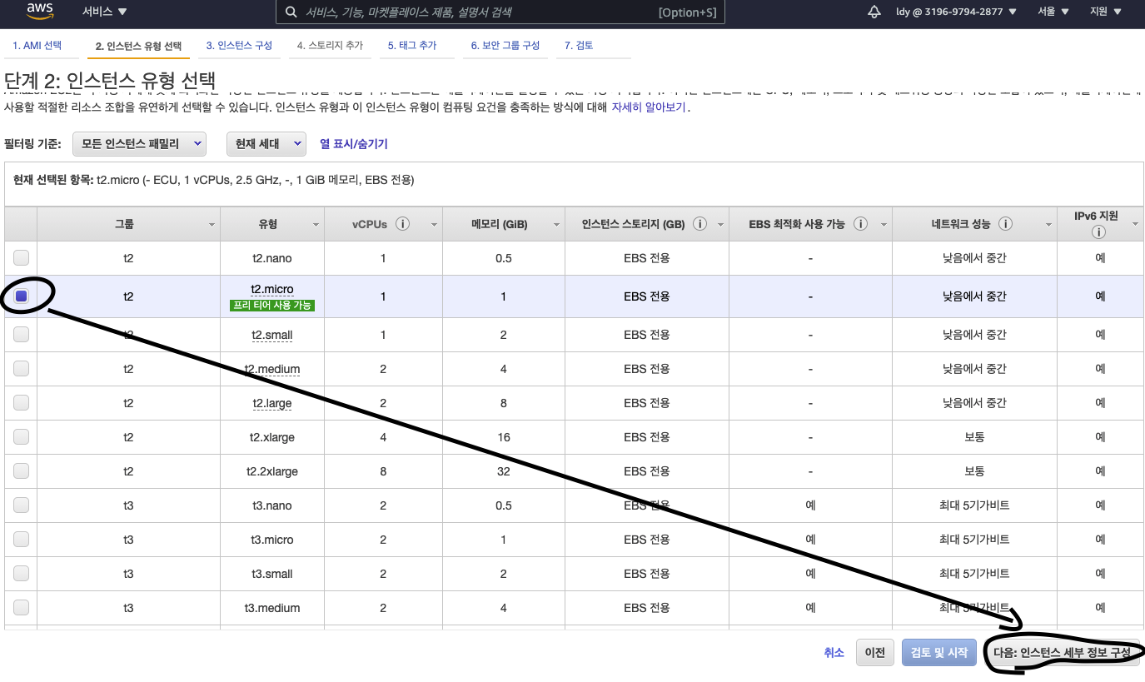This screenshot has width=1145, height=682.
Task: Select the t2.nano instance checkbox
Action: (22, 257)
